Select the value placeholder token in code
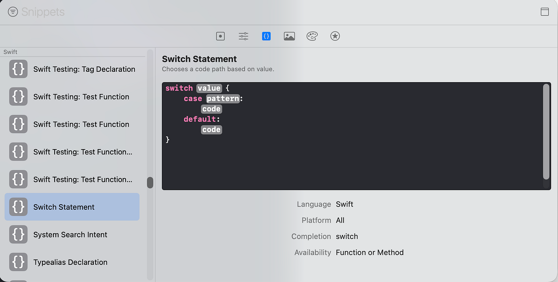Viewport: 558px width, 282px height. 209,88
